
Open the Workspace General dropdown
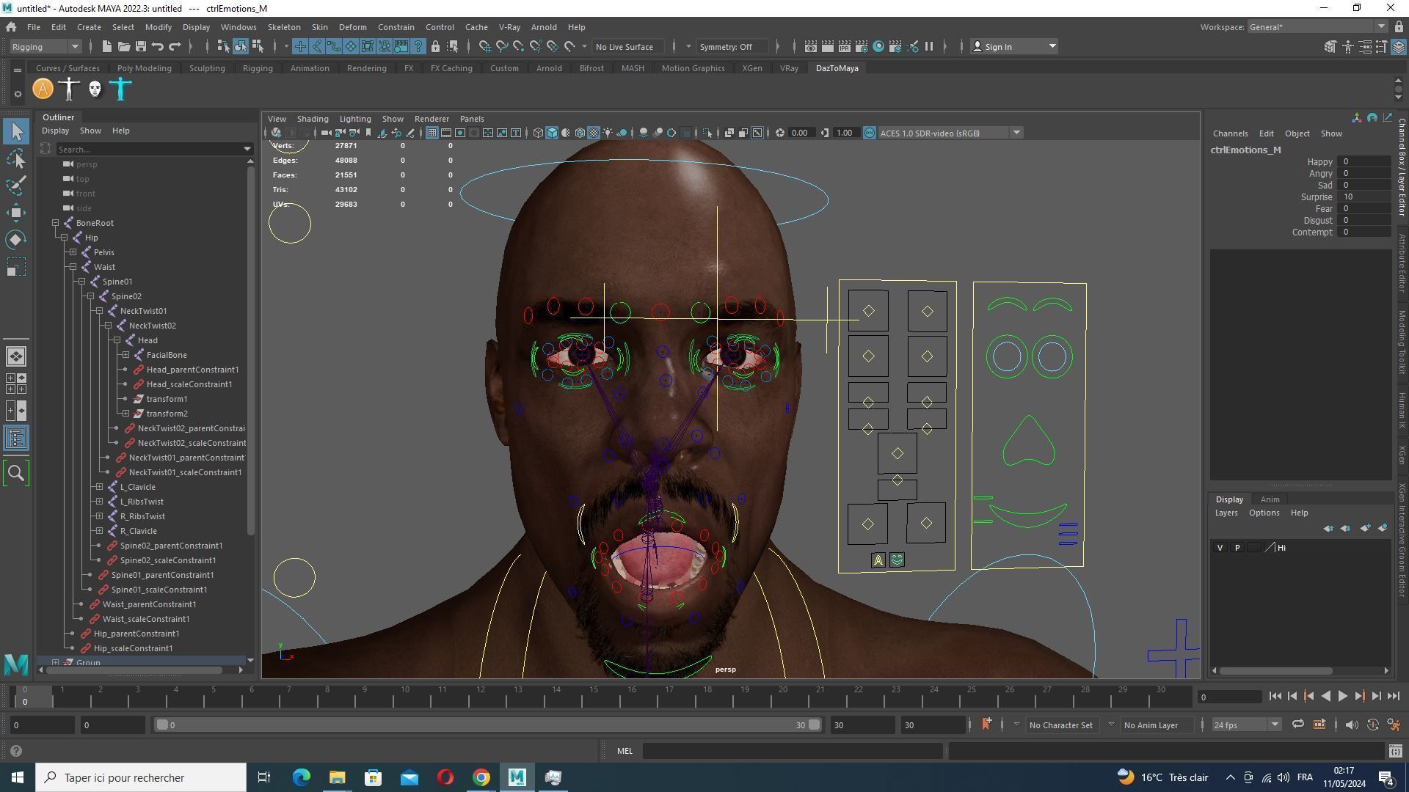coord(1317,27)
